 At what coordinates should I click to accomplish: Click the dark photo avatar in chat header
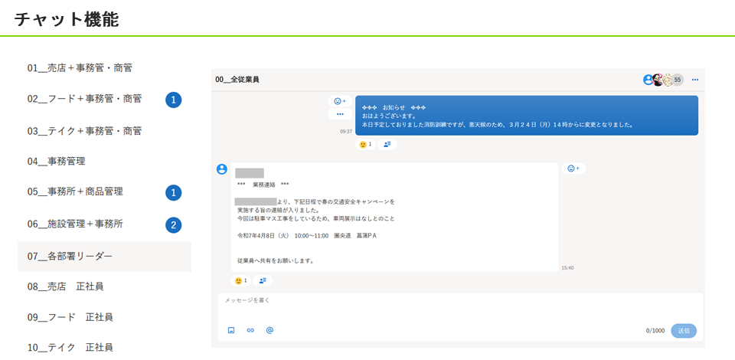tap(658, 80)
